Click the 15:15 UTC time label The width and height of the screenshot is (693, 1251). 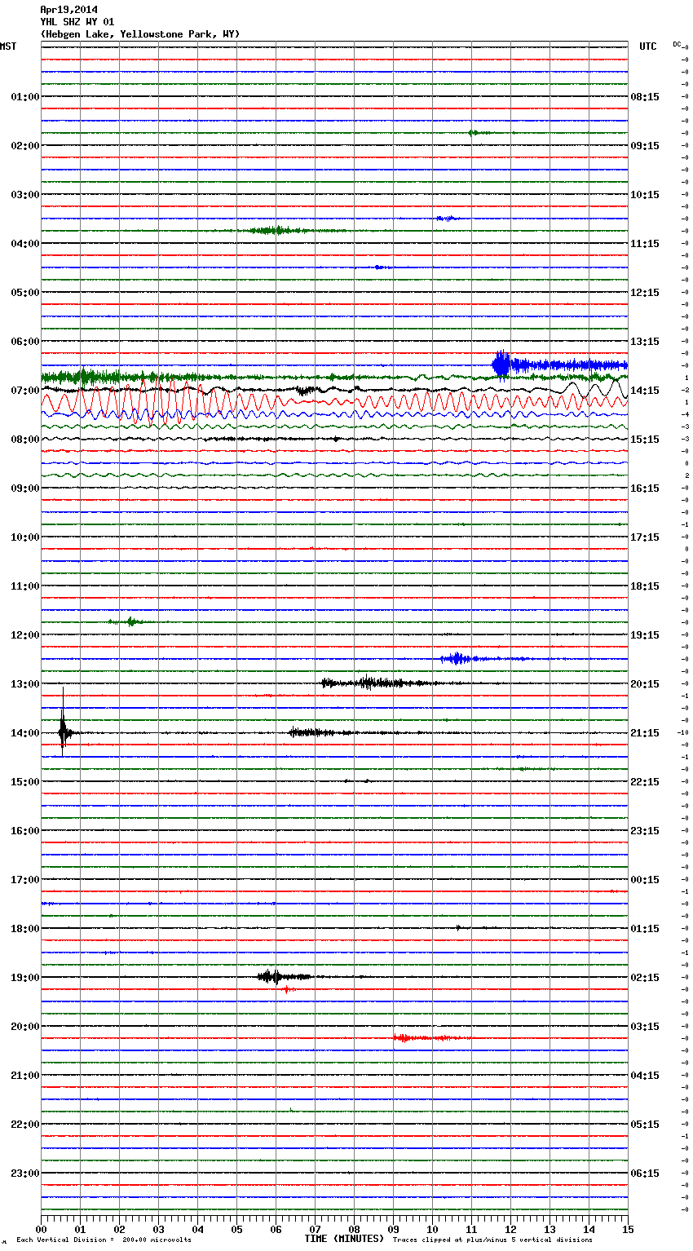pyautogui.click(x=645, y=440)
